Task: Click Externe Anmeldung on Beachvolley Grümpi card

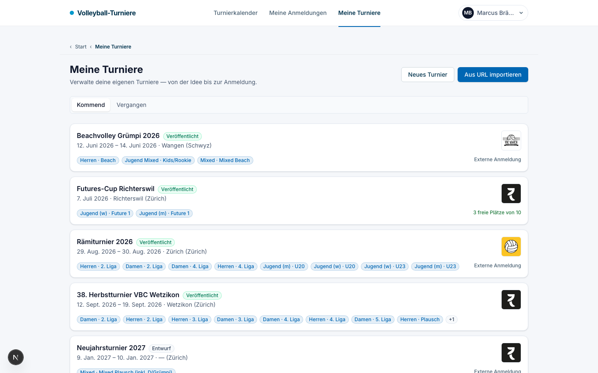Action: tap(498, 160)
